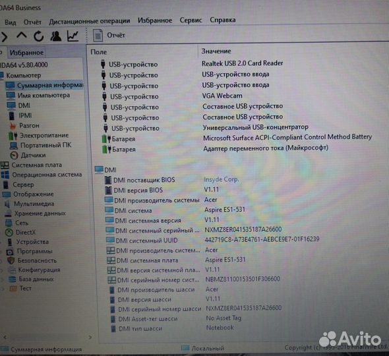The image size is (389, 356).
Task: Open the Insyde Corp. link
Action: (222, 179)
